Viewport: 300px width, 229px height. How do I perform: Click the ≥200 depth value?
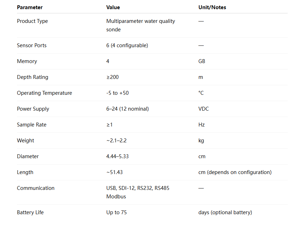pos(112,77)
